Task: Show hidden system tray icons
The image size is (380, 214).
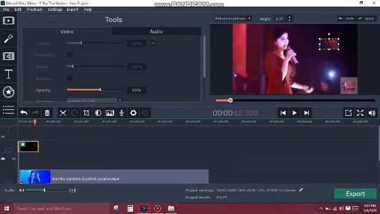Action: (321, 209)
